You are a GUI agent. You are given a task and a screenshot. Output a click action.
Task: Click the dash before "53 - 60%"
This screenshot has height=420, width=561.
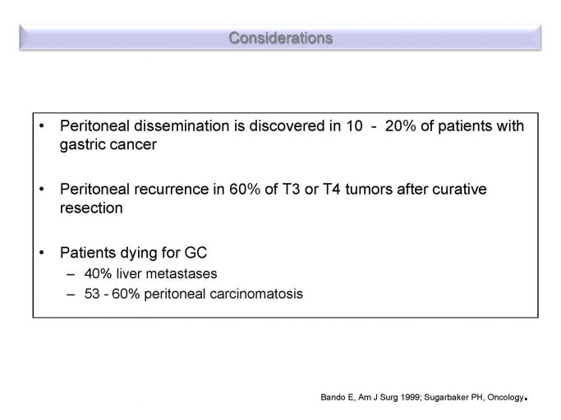pos(71,294)
